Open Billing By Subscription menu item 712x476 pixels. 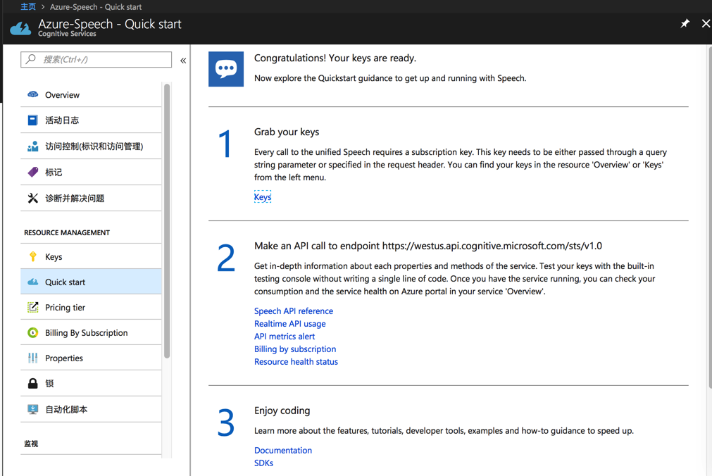point(86,332)
